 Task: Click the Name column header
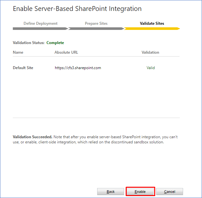[18, 52]
